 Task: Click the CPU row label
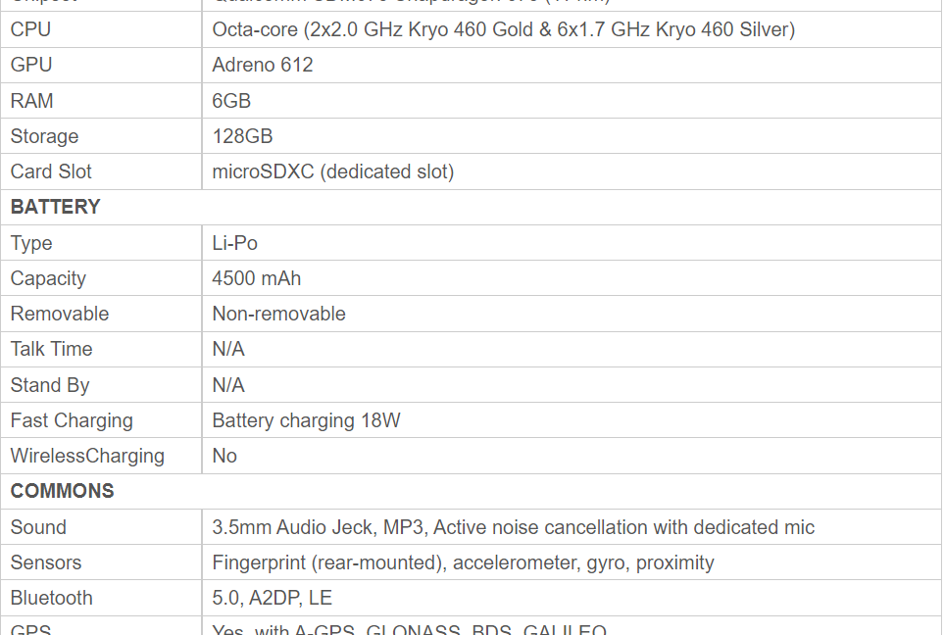pos(30,29)
